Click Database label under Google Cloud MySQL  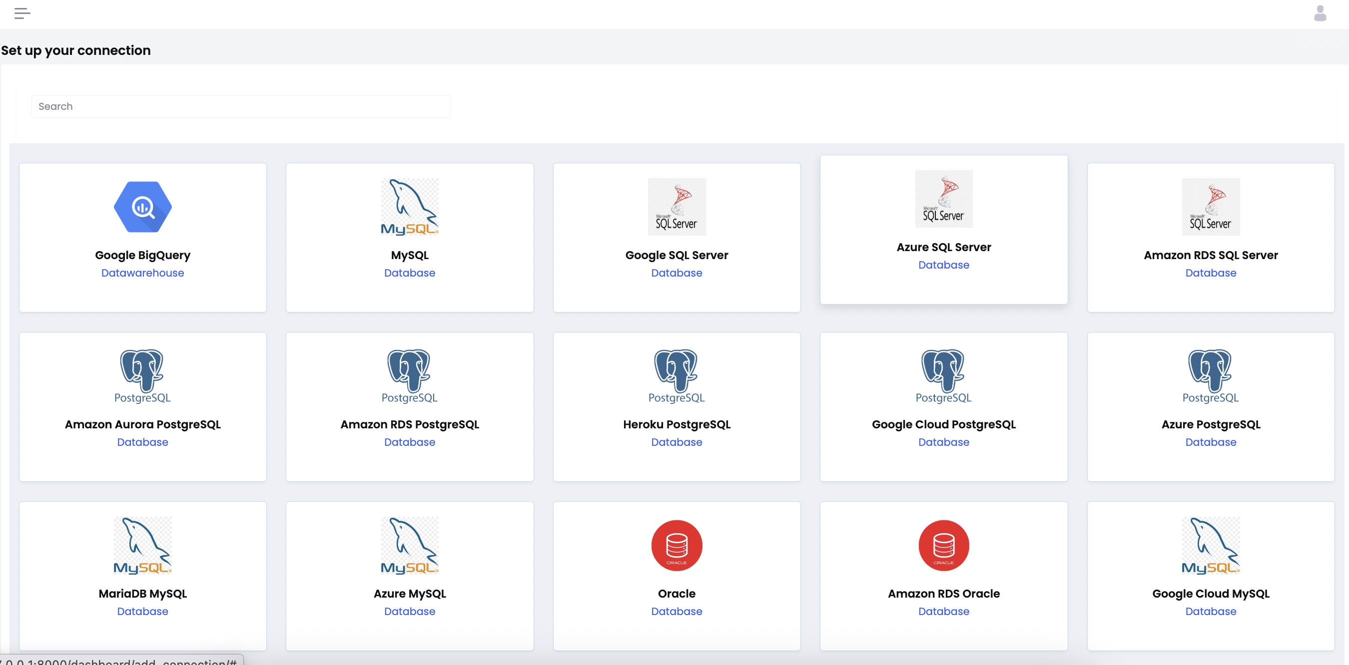(1211, 612)
